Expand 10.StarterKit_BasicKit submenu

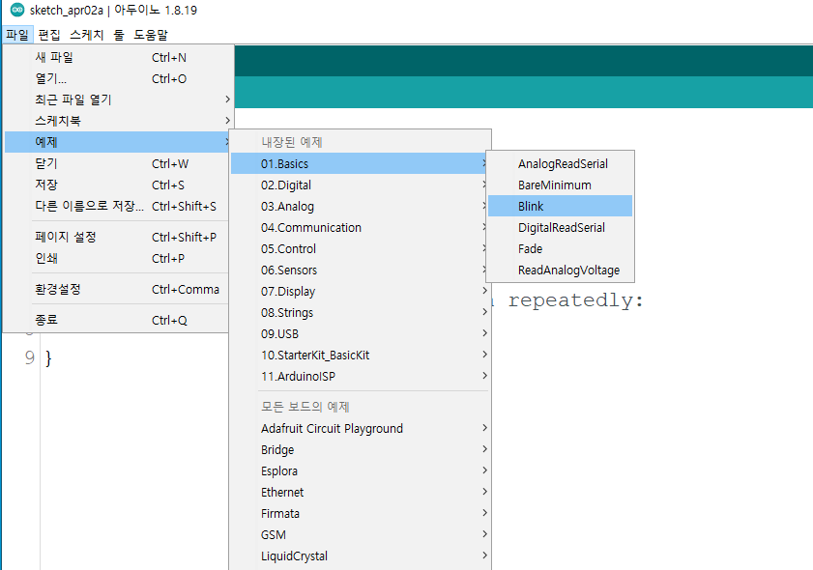click(360, 355)
